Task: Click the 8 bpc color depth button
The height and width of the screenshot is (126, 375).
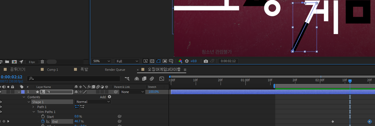Action: 32,62
